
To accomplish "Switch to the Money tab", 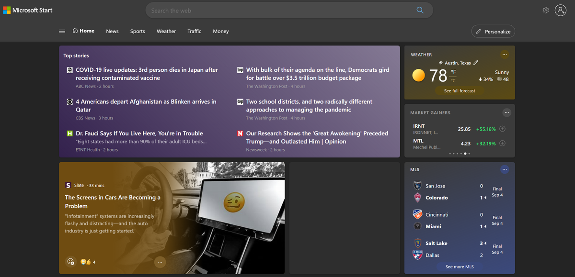I will 220,31.
